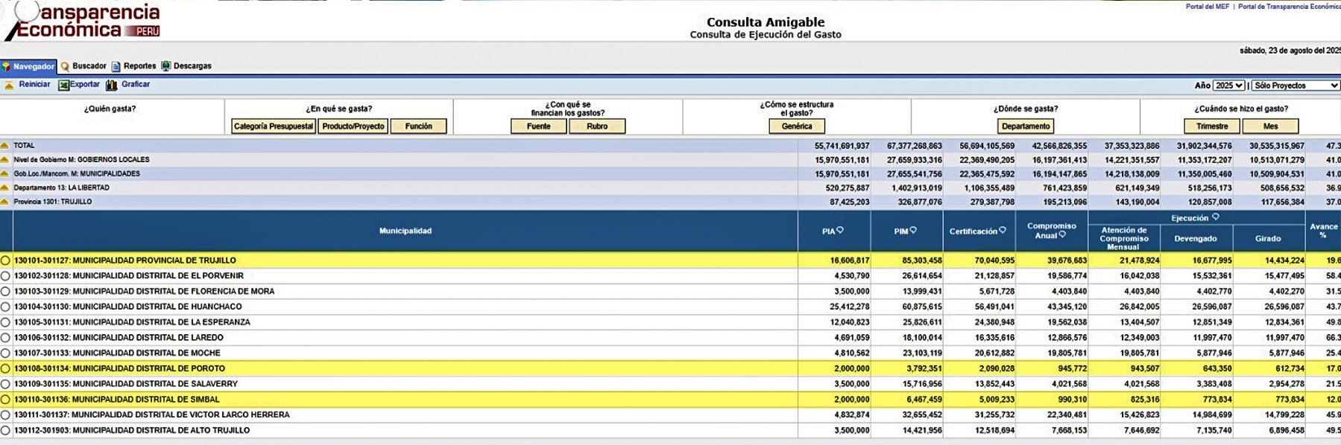Click the bar chart Graficar icon
This screenshot has height=445, width=1341.
(112, 85)
